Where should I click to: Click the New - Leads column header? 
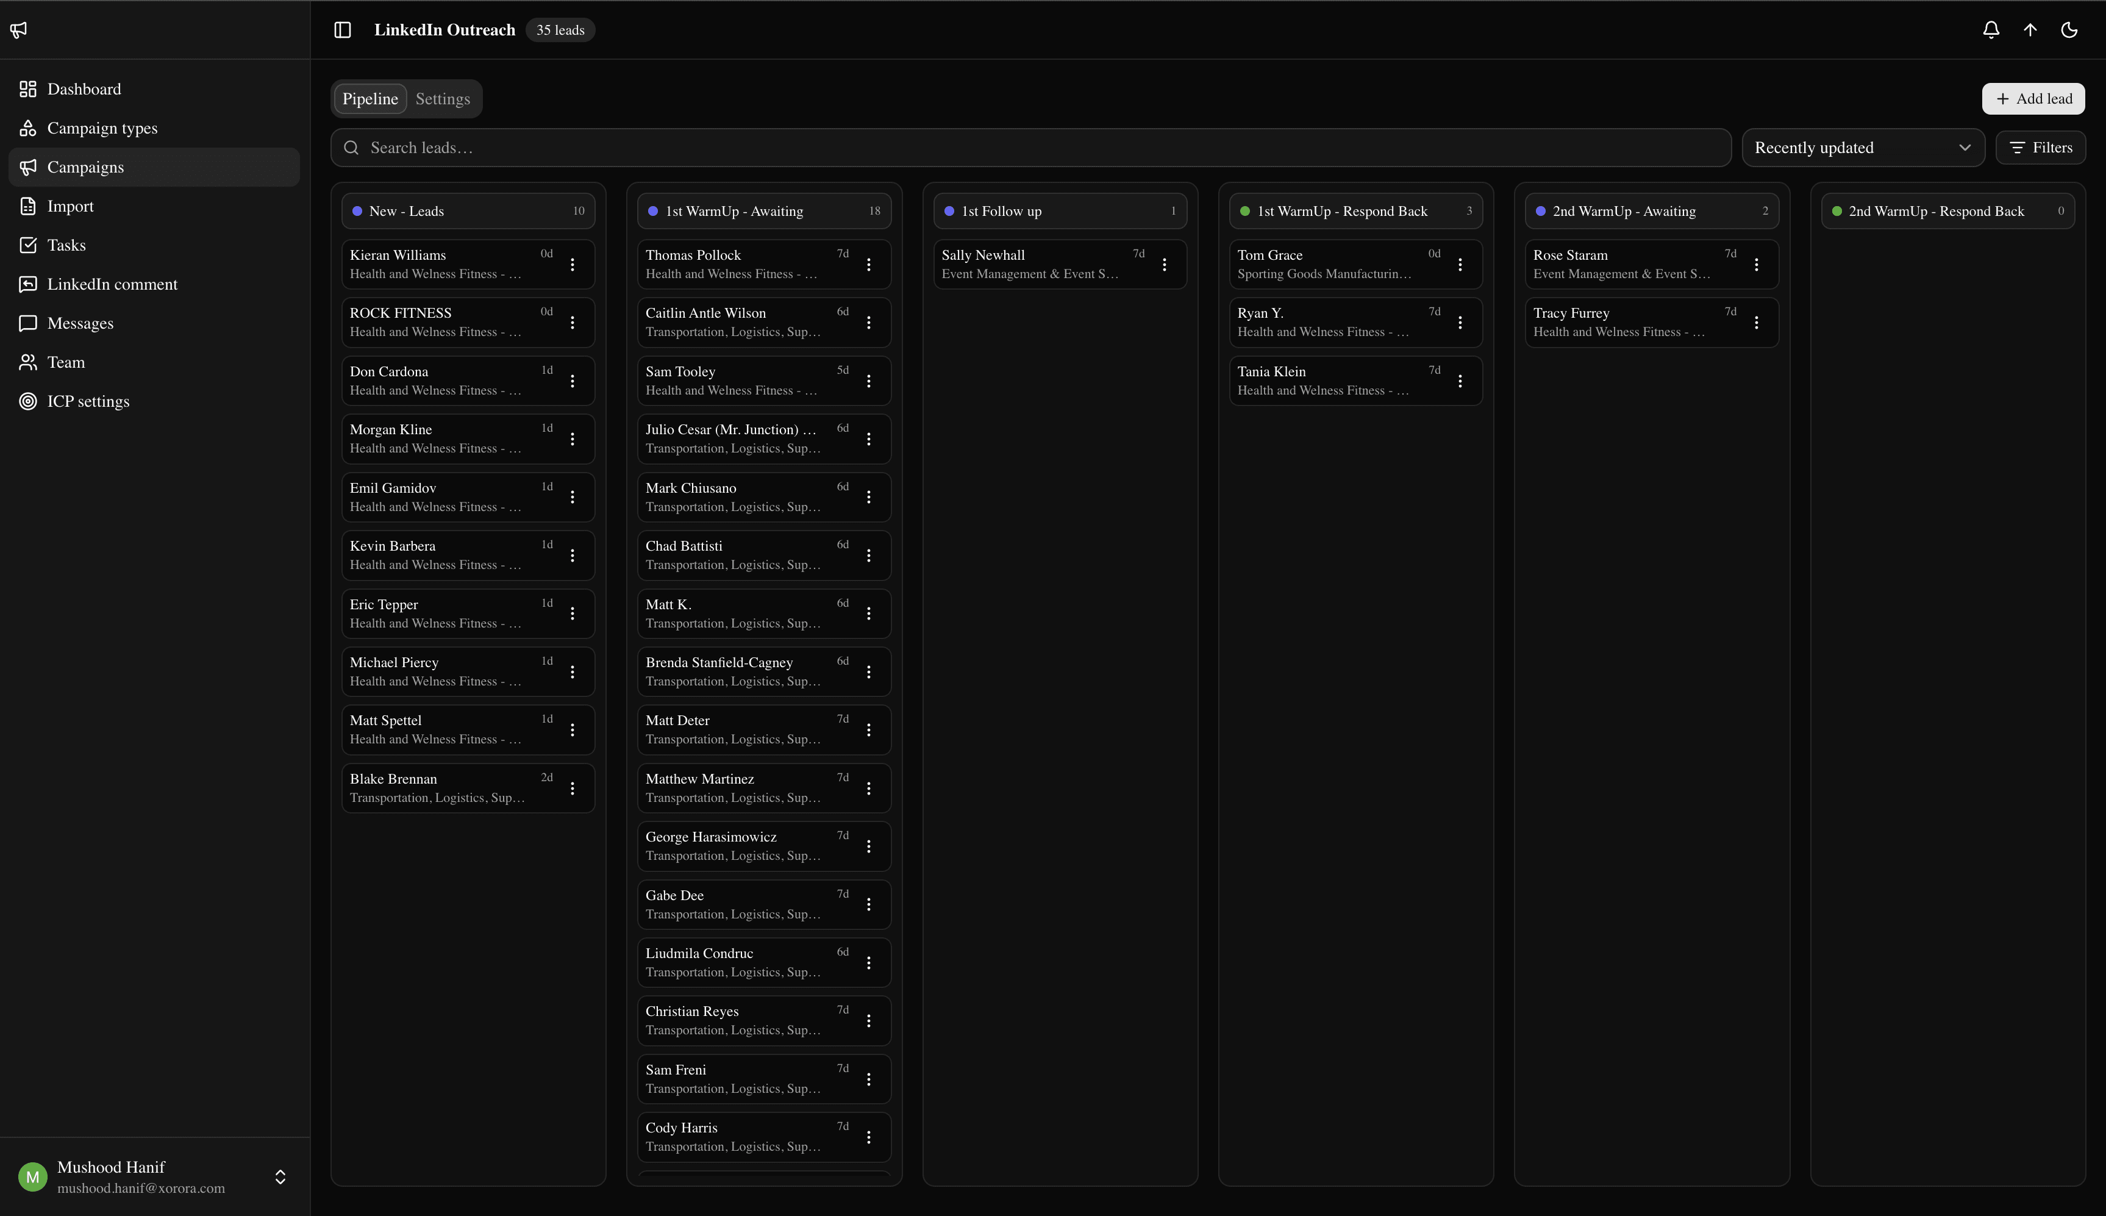coord(468,211)
